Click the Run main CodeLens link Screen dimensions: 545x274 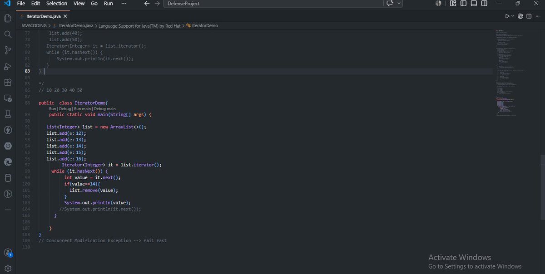(83, 109)
